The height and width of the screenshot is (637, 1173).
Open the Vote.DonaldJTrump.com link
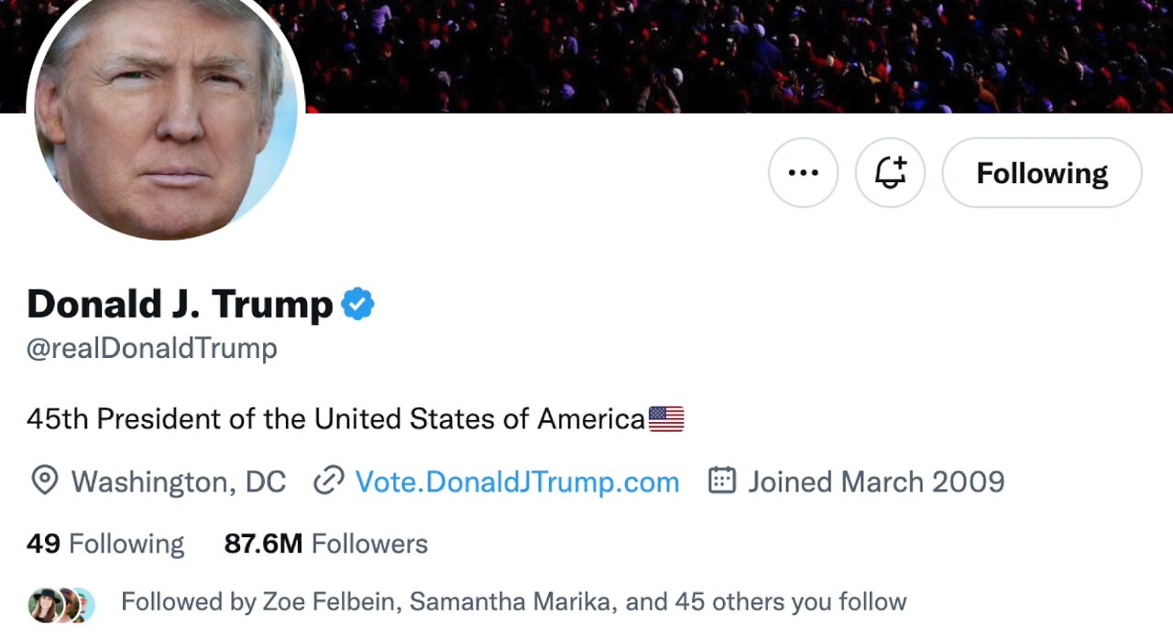point(517,481)
